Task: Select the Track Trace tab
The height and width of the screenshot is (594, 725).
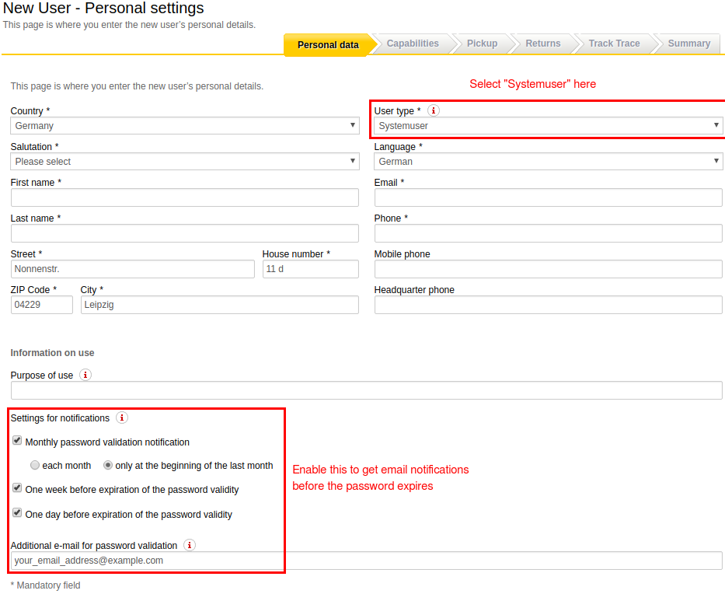Action: [x=614, y=44]
